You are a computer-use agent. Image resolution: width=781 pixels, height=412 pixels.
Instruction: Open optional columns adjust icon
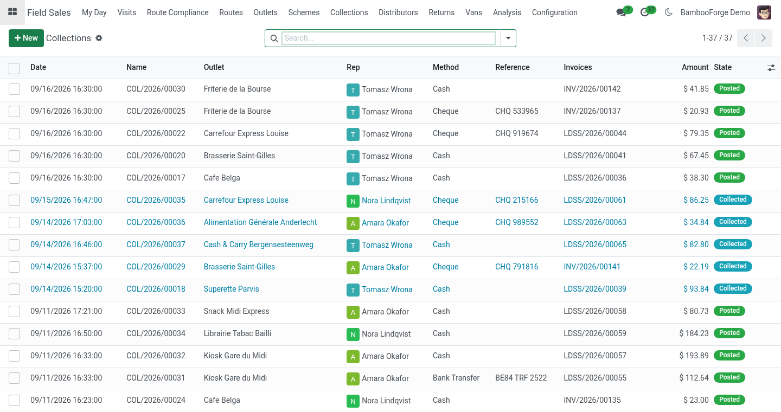click(771, 68)
